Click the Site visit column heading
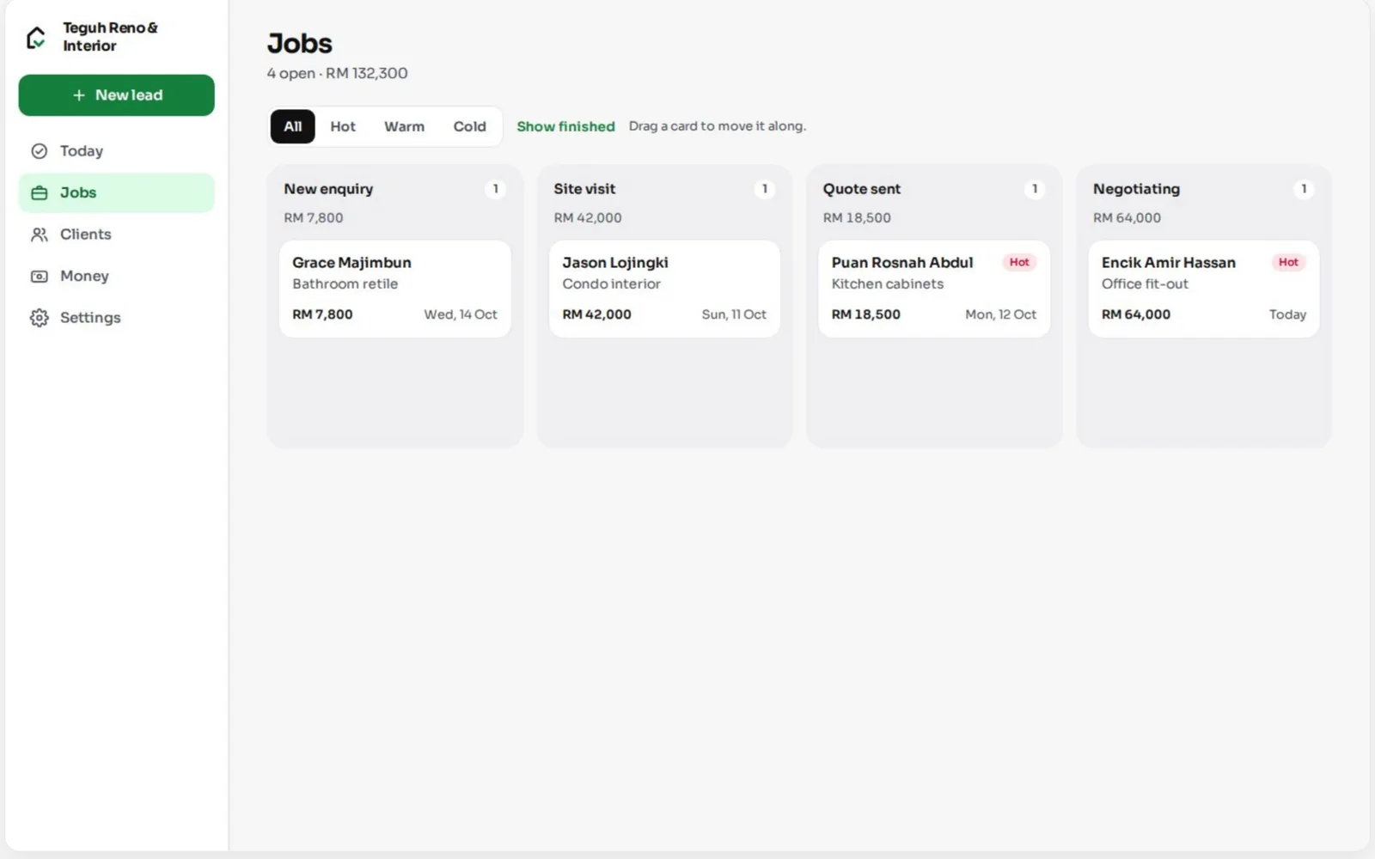Viewport: 1375px width, 859px height. click(584, 189)
